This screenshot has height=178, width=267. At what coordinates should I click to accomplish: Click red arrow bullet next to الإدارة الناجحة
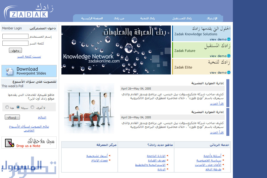(x=167, y=156)
